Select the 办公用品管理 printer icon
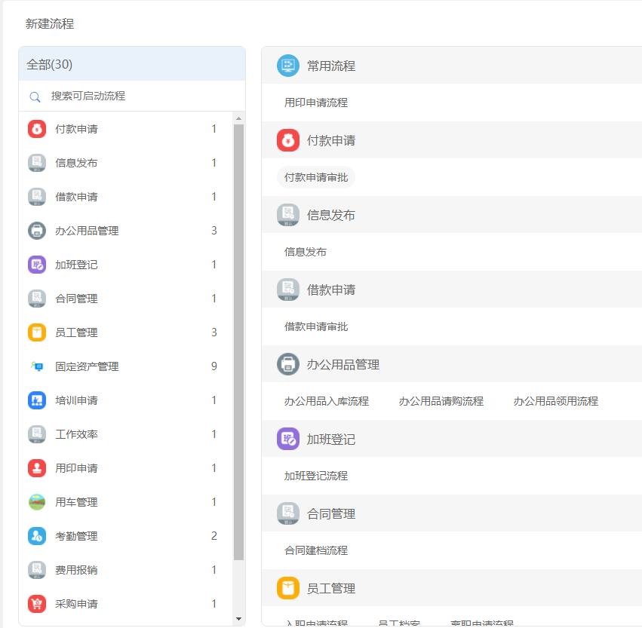 [36, 230]
